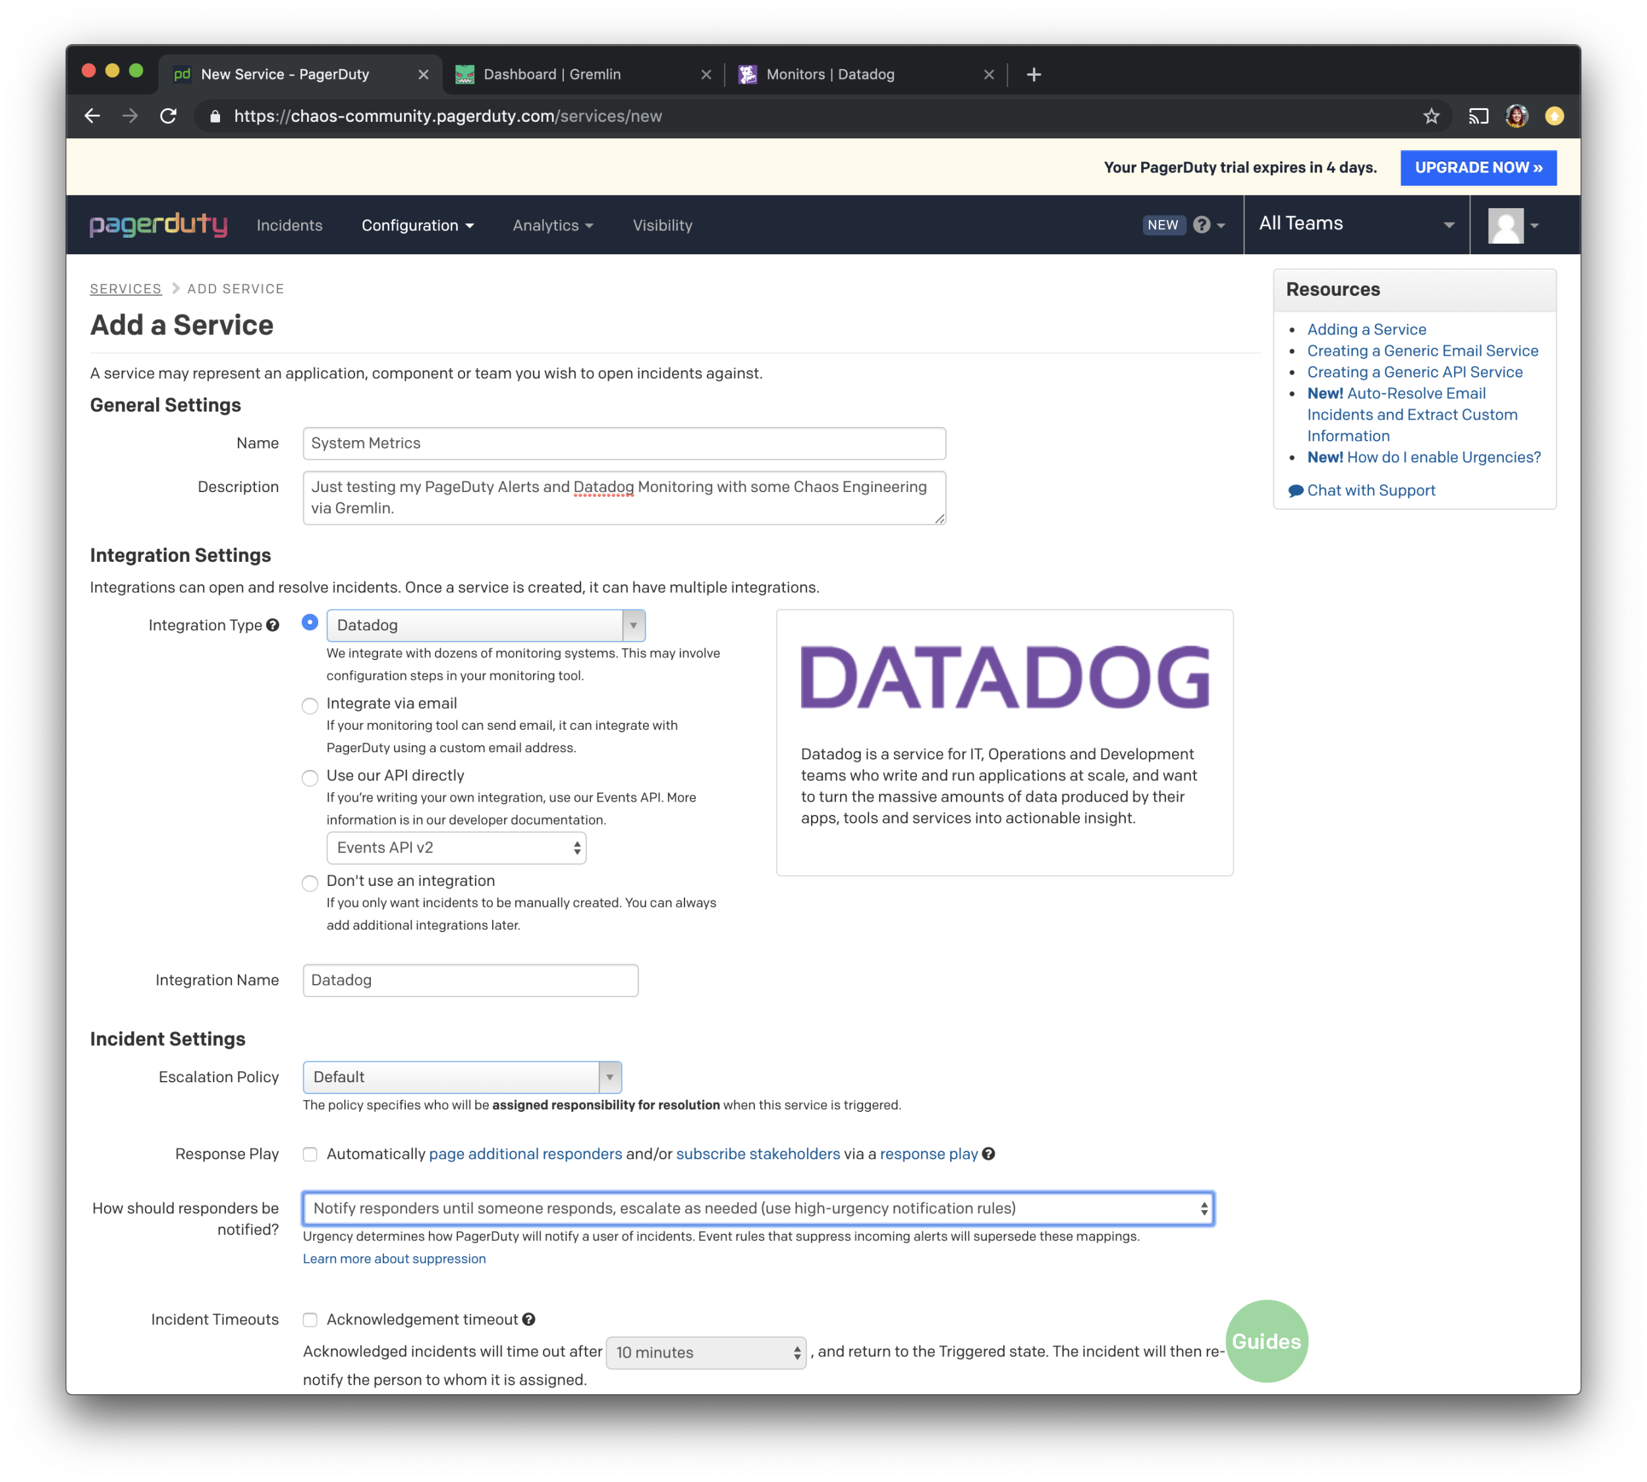Bookmark this page with the star icon

[1431, 117]
